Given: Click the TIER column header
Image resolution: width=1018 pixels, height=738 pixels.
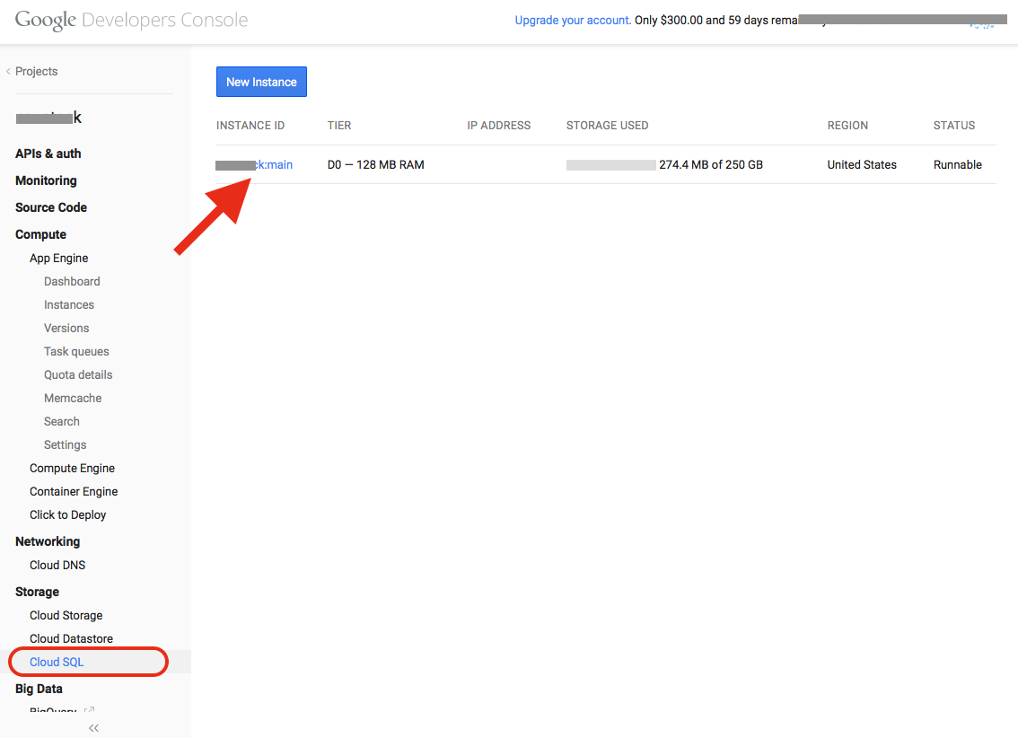Looking at the screenshot, I should tap(339, 126).
